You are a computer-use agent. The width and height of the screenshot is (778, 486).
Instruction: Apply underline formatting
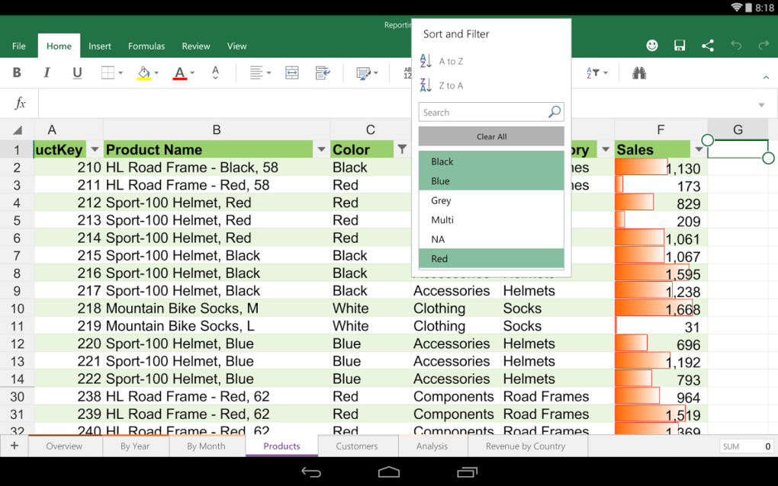pos(76,72)
